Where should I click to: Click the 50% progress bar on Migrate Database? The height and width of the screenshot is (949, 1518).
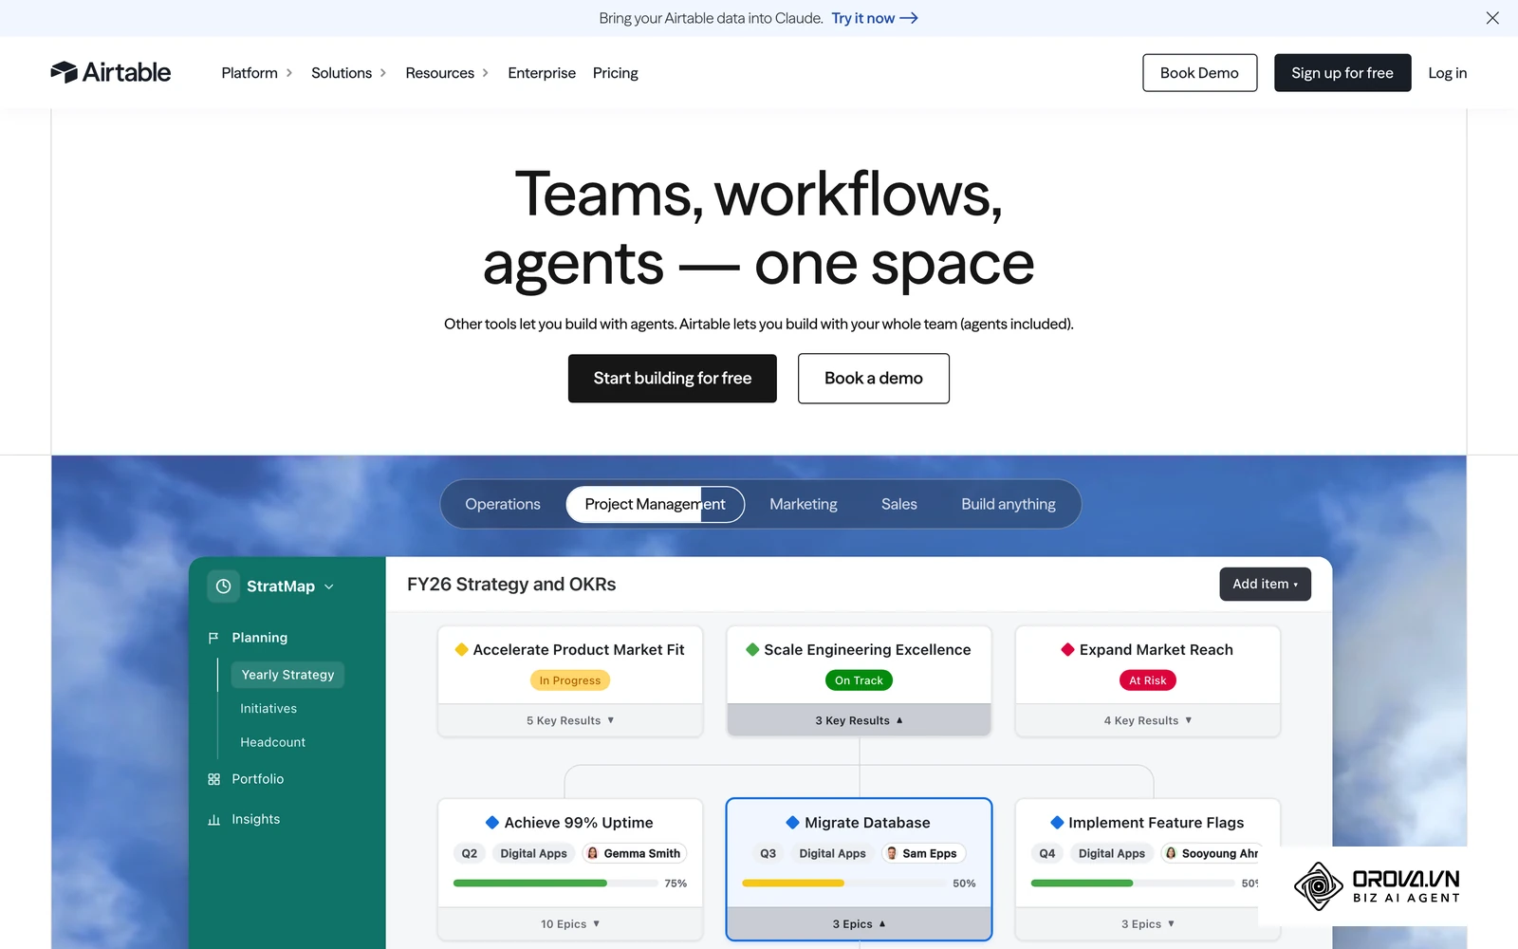point(844,883)
